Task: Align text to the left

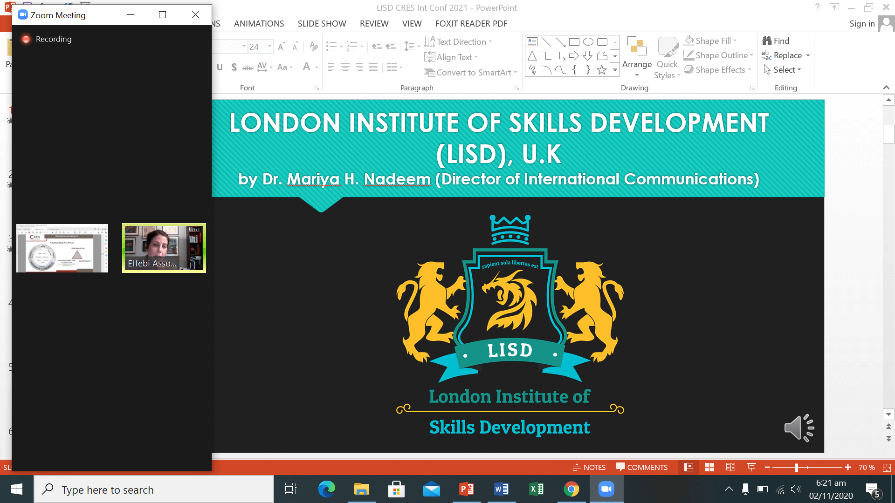Action: click(x=331, y=68)
